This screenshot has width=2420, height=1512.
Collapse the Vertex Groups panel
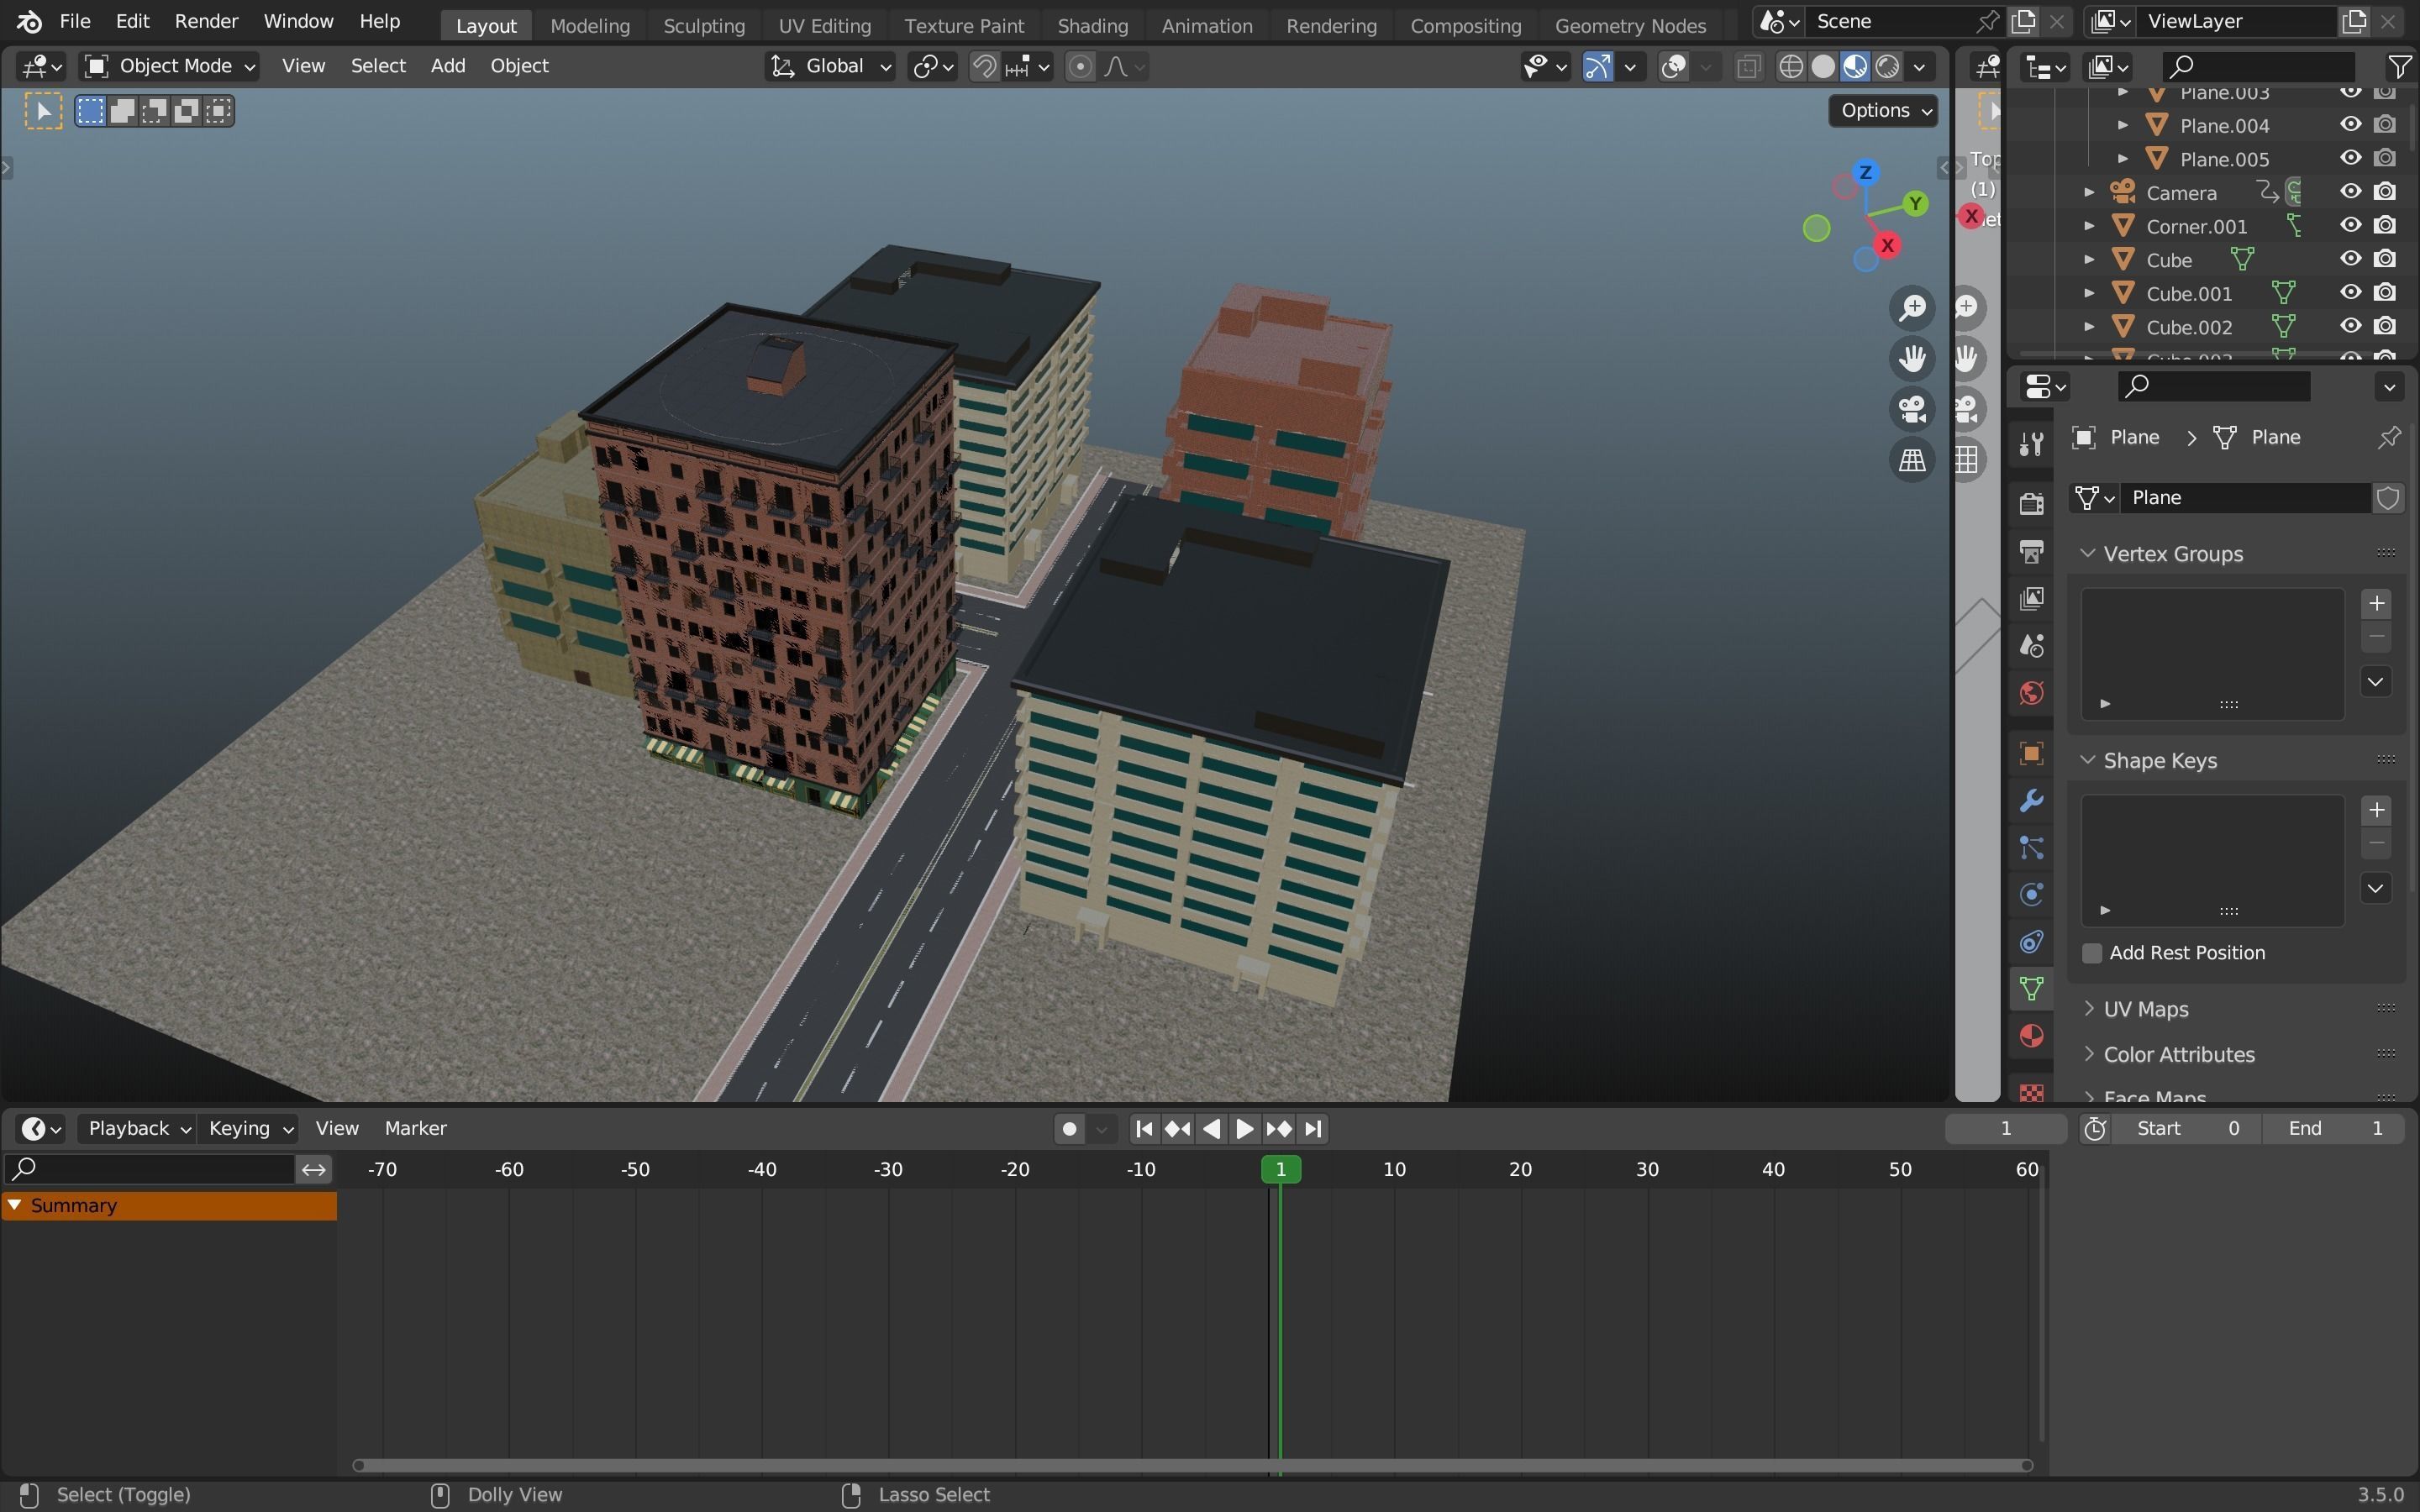[2088, 554]
